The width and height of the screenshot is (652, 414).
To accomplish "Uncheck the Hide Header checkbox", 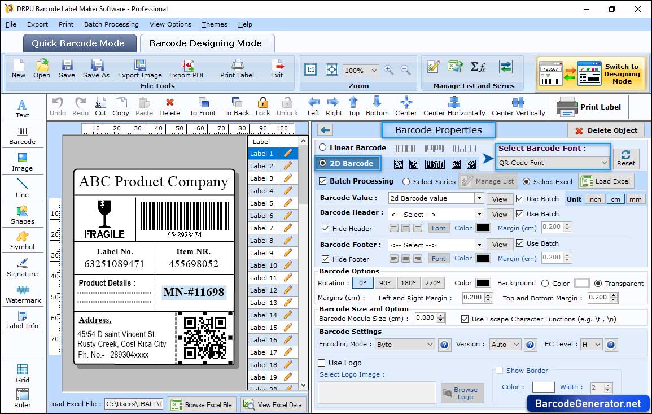I will pos(325,229).
